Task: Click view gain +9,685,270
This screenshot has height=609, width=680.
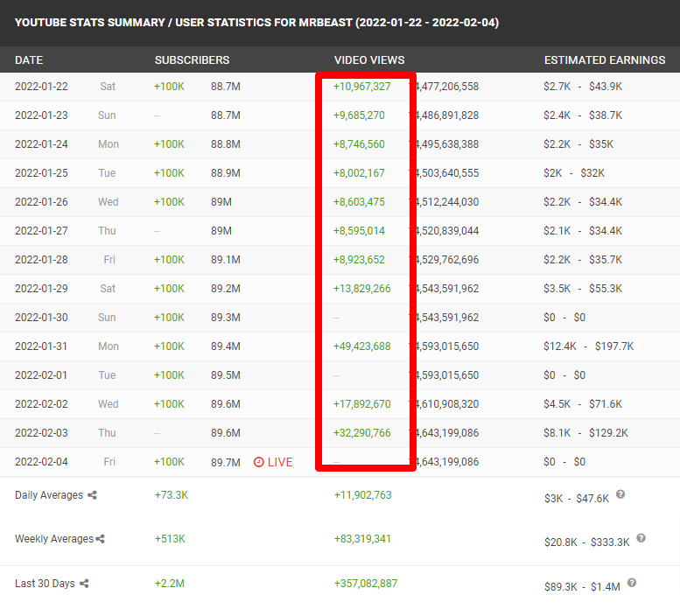Action: pos(359,115)
